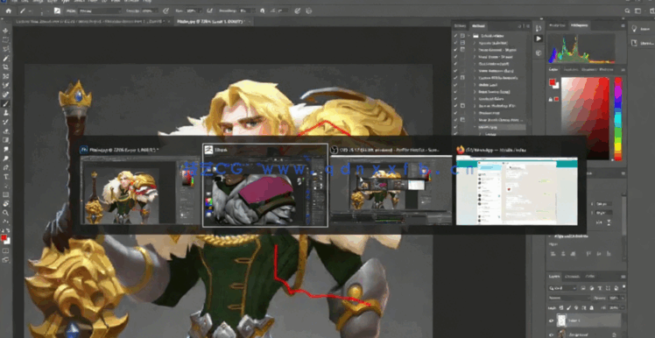Toggle checkbox for Vignette (selection) action
The width and height of the screenshot is (655, 338).
455,43
